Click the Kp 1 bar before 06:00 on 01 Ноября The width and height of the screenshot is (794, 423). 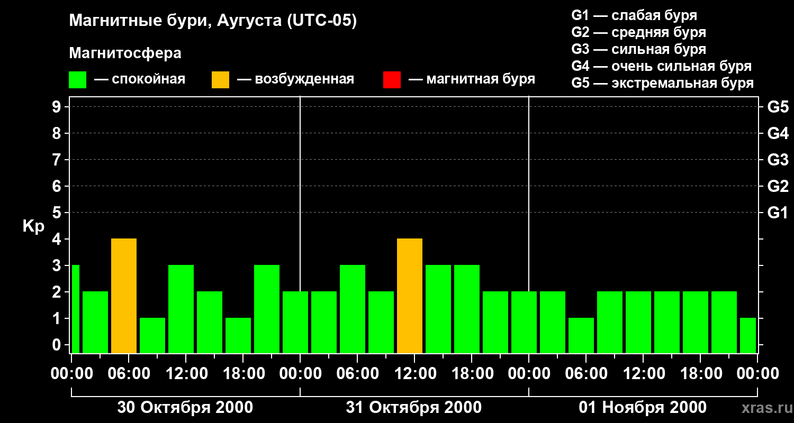point(581,335)
